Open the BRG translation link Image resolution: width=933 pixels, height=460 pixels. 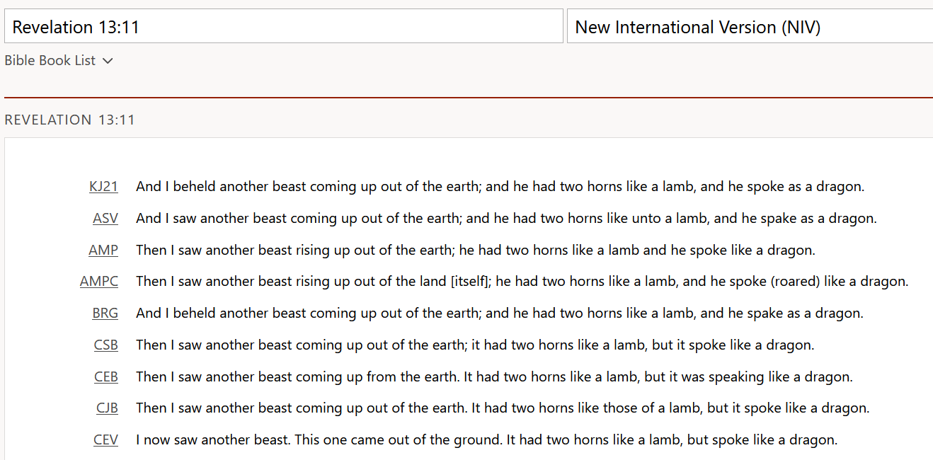tap(105, 314)
